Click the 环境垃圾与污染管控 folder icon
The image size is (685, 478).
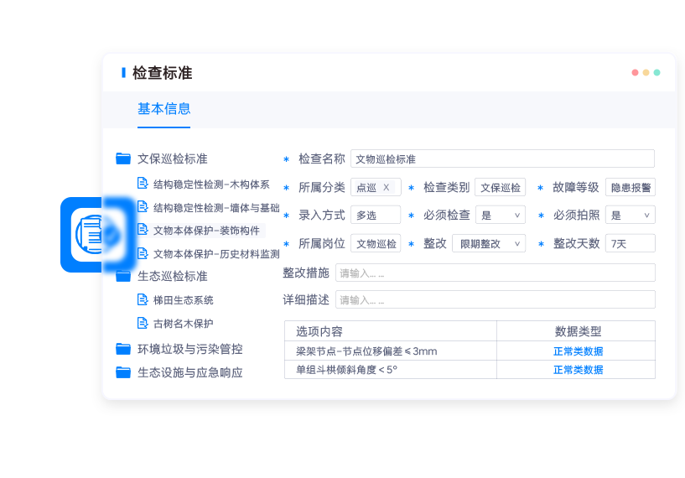pyautogui.click(x=123, y=349)
